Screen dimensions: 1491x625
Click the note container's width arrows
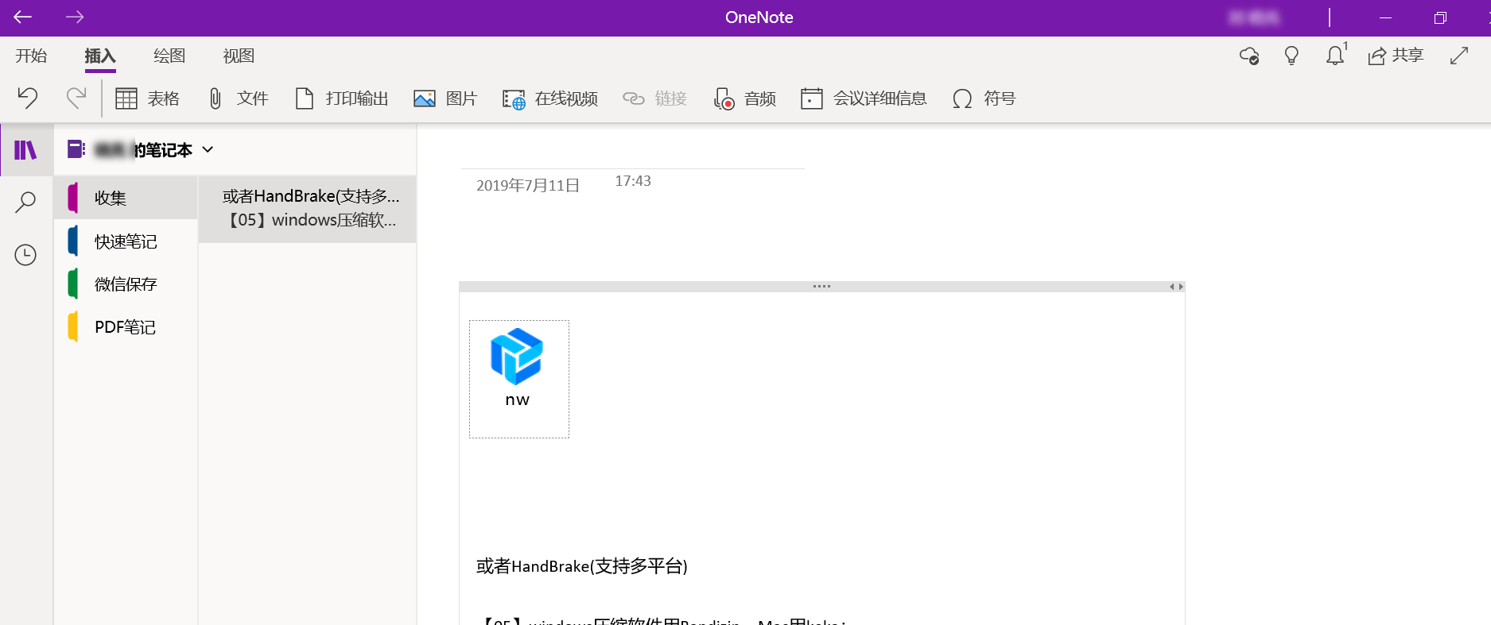1176,287
